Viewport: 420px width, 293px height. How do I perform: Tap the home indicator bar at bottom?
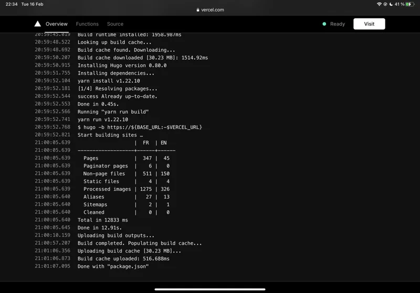coord(210,289)
